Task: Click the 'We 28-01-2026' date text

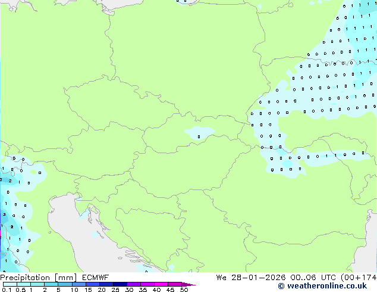Action: click(x=251, y=278)
